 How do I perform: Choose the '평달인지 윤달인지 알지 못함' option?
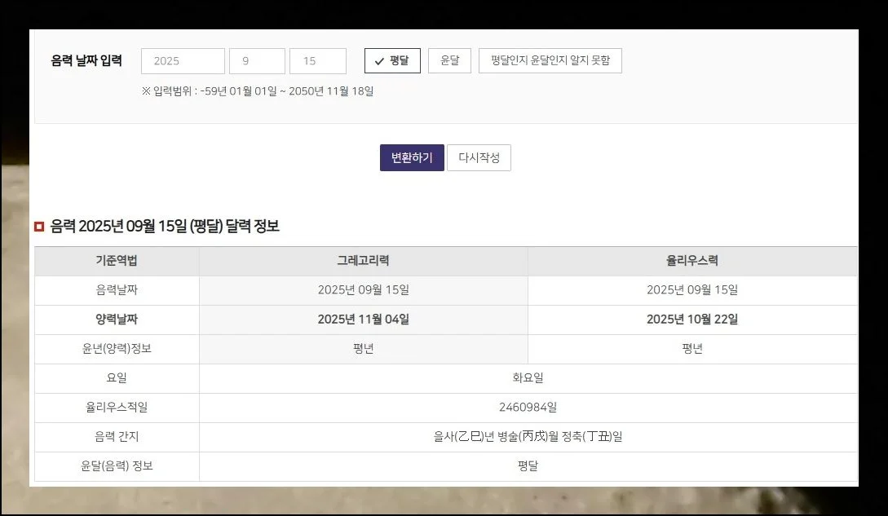coord(551,60)
